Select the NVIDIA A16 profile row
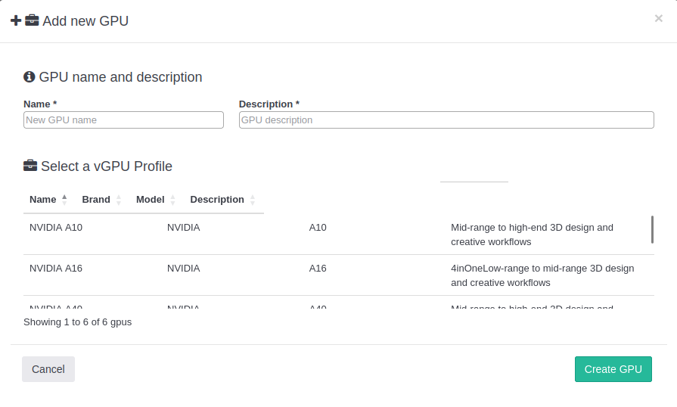This screenshot has height=407, width=677. pyautogui.click(x=56, y=268)
